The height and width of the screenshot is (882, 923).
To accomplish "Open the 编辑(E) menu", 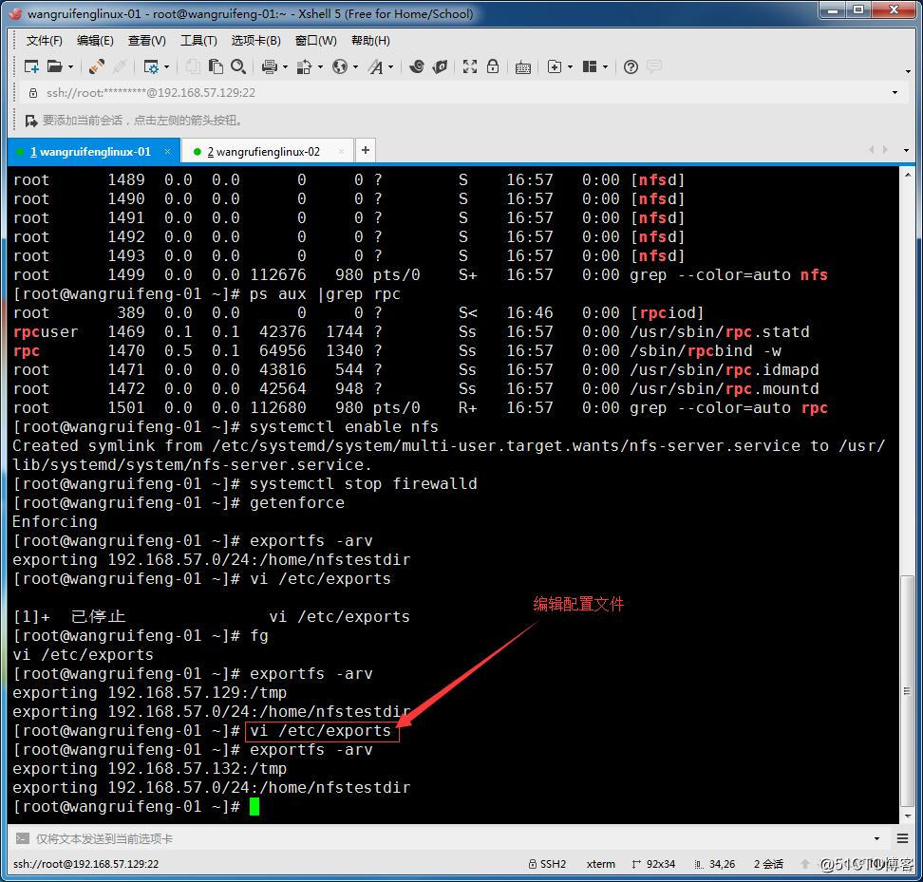I will point(95,40).
